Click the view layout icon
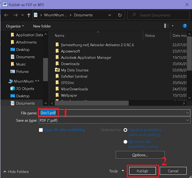Viewport: 192px width, 178px height. [166, 26]
